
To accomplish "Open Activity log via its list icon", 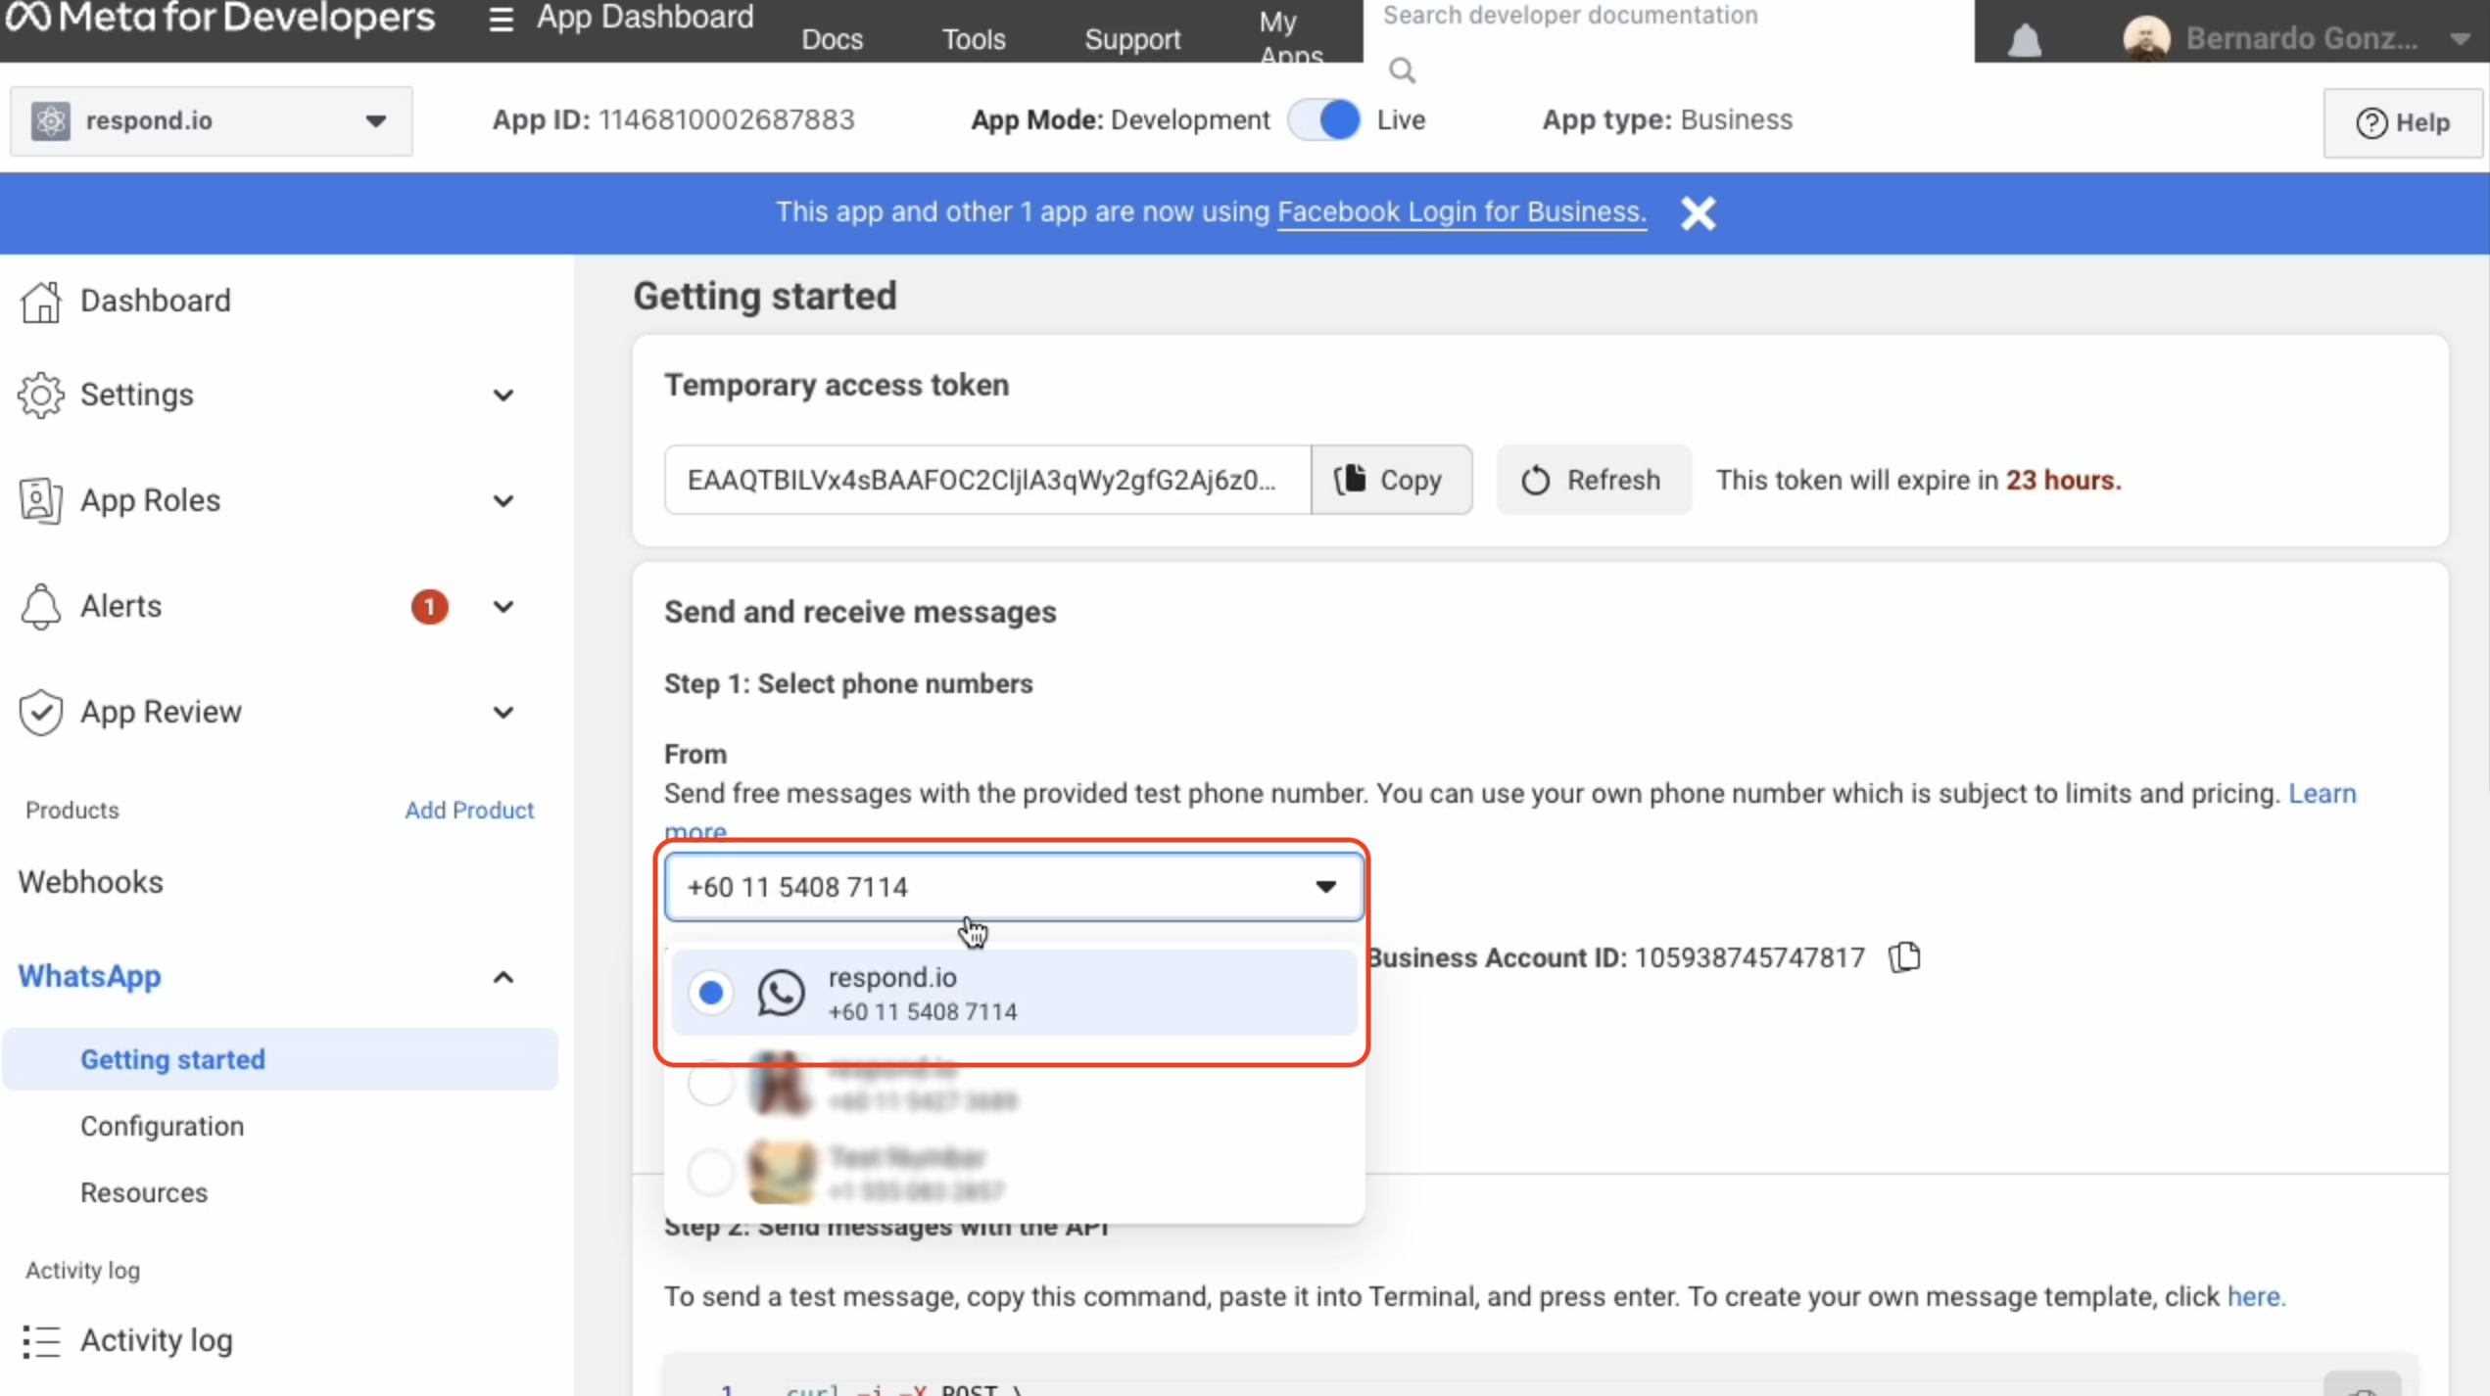I will tap(40, 1340).
